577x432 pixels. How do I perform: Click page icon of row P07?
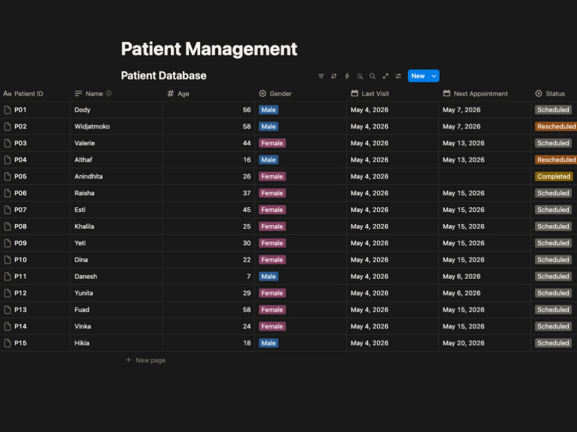8,210
